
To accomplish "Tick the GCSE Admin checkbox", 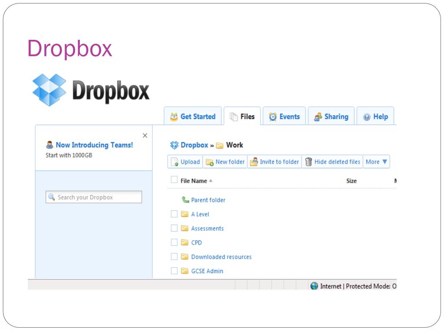I will pyautogui.click(x=174, y=271).
